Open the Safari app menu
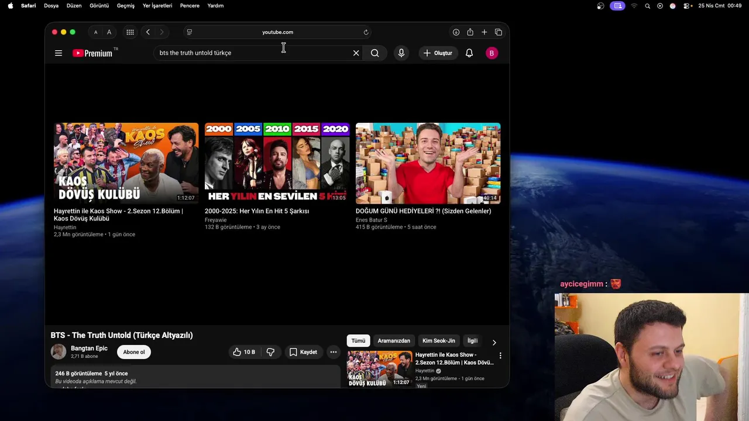 (28, 6)
